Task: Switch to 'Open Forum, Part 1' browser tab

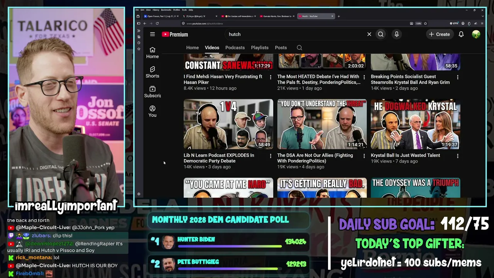Action: [162, 16]
